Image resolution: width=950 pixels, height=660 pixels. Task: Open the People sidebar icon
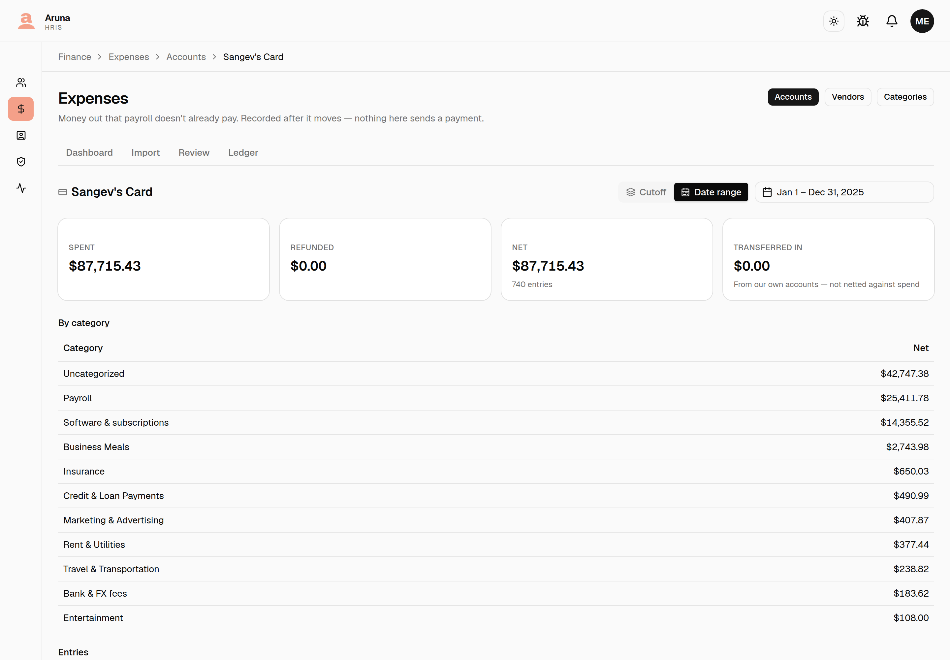21,83
